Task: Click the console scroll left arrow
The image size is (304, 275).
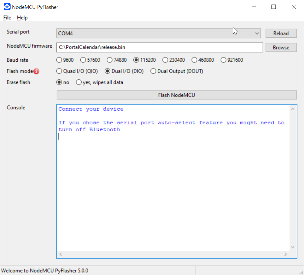Action: (x=61, y=254)
